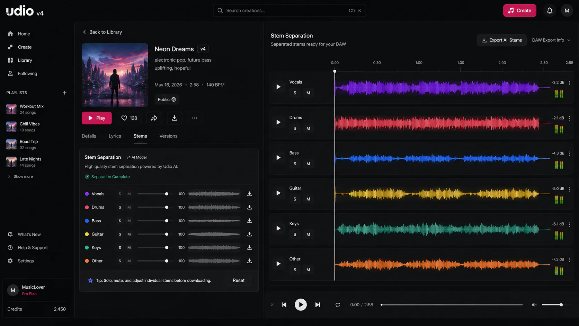Play the Drums waveform track
The image size is (579, 326).
pyautogui.click(x=278, y=122)
